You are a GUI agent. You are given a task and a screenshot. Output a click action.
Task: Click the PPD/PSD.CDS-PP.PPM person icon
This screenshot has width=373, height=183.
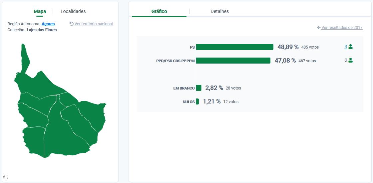point(350,61)
